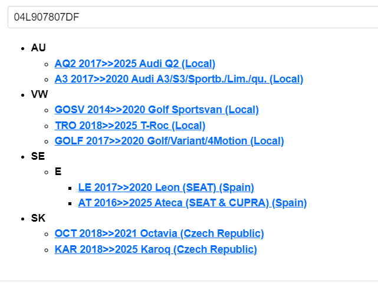Select the E sub-item under SE
The width and height of the screenshot is (378, 293).
tap(58, 172)
